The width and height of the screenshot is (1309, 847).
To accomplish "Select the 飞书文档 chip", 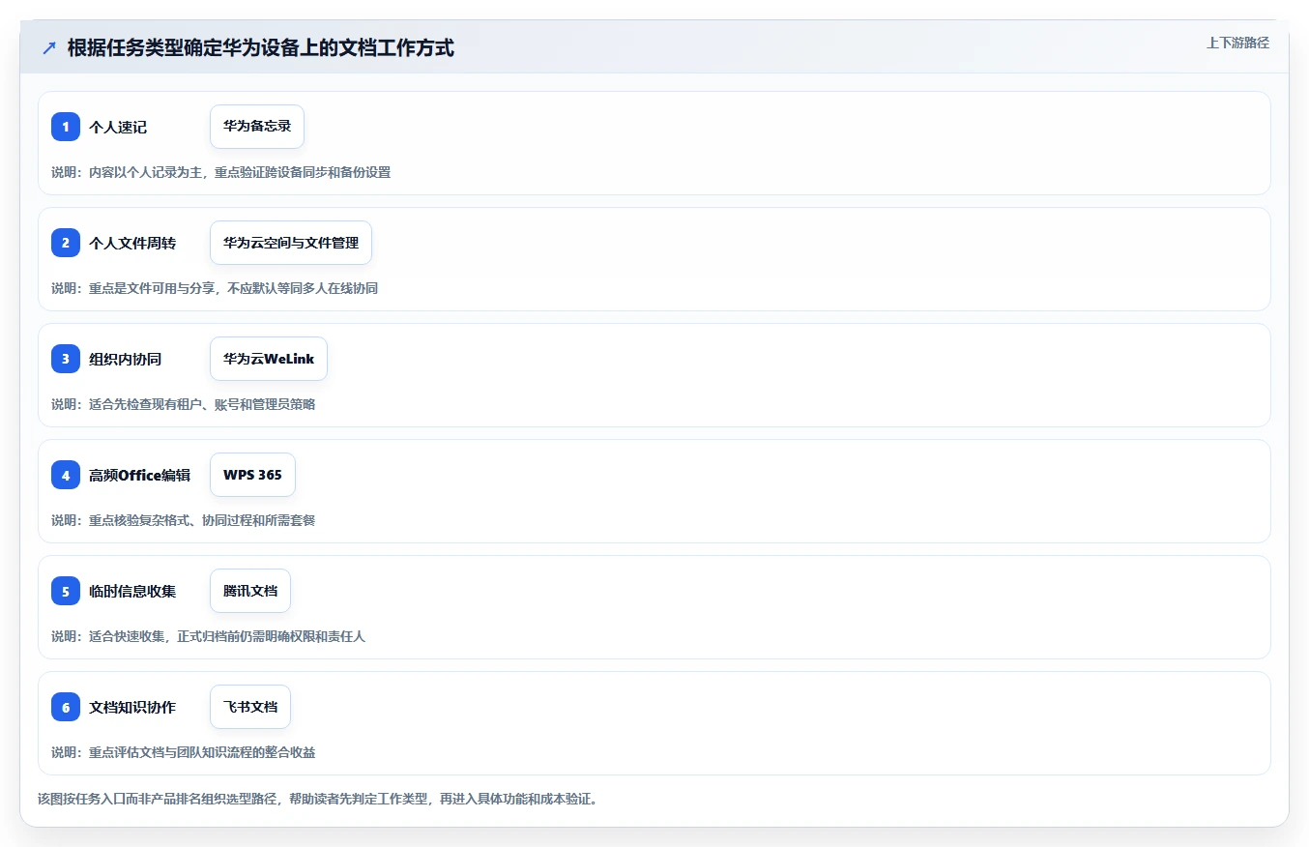I will pyautogui.click(x=250, y=707).
